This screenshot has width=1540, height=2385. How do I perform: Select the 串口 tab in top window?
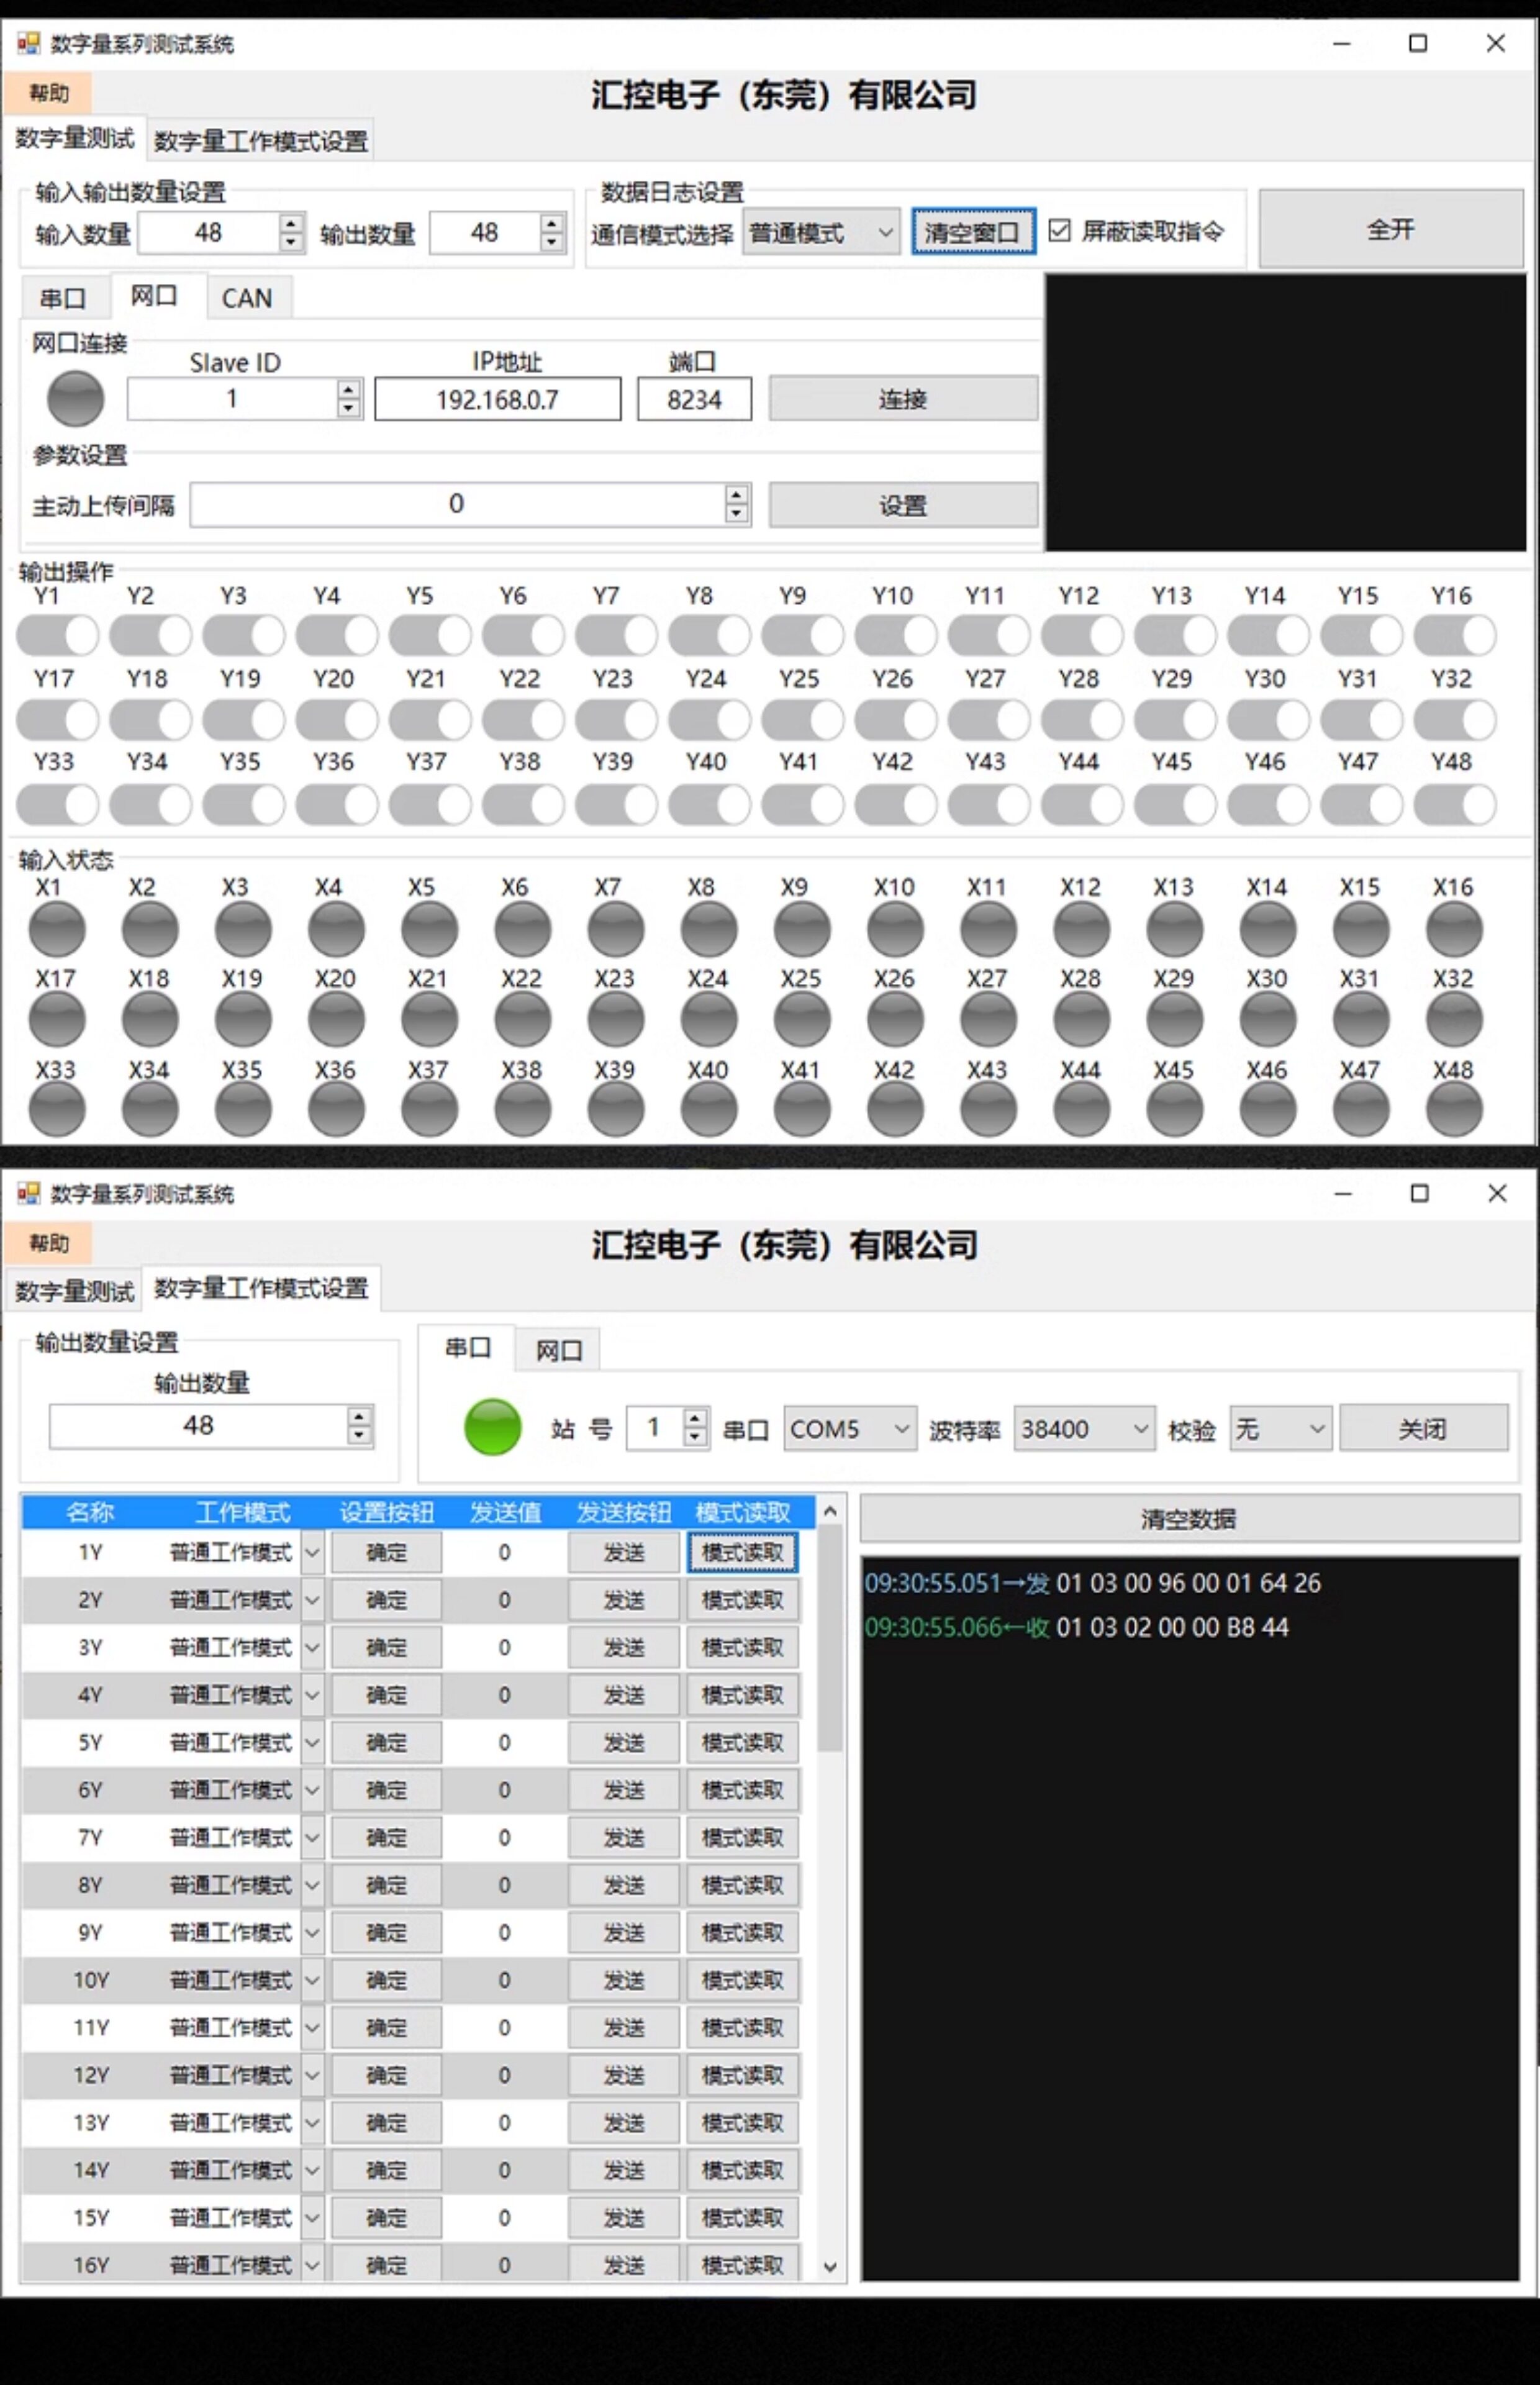pos(63,298)
